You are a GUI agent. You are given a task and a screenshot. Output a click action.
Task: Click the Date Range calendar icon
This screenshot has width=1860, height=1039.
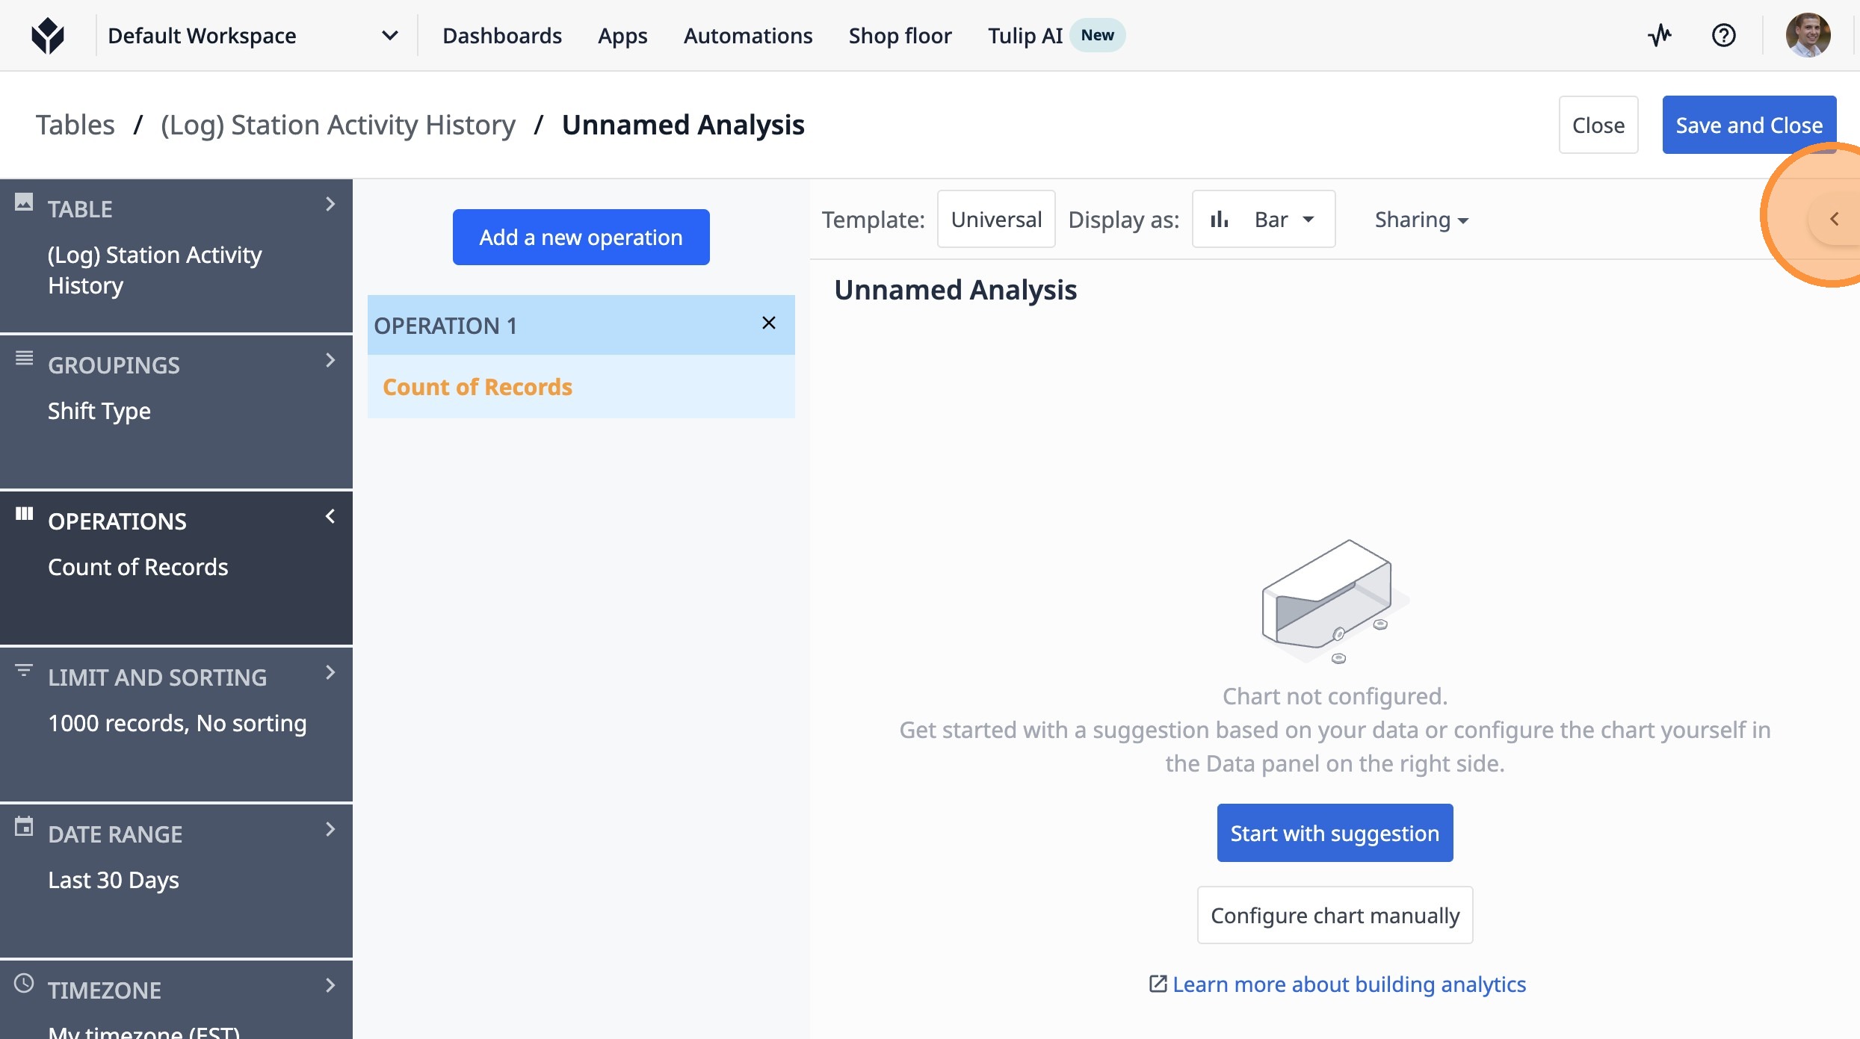[x=24, y=826]
